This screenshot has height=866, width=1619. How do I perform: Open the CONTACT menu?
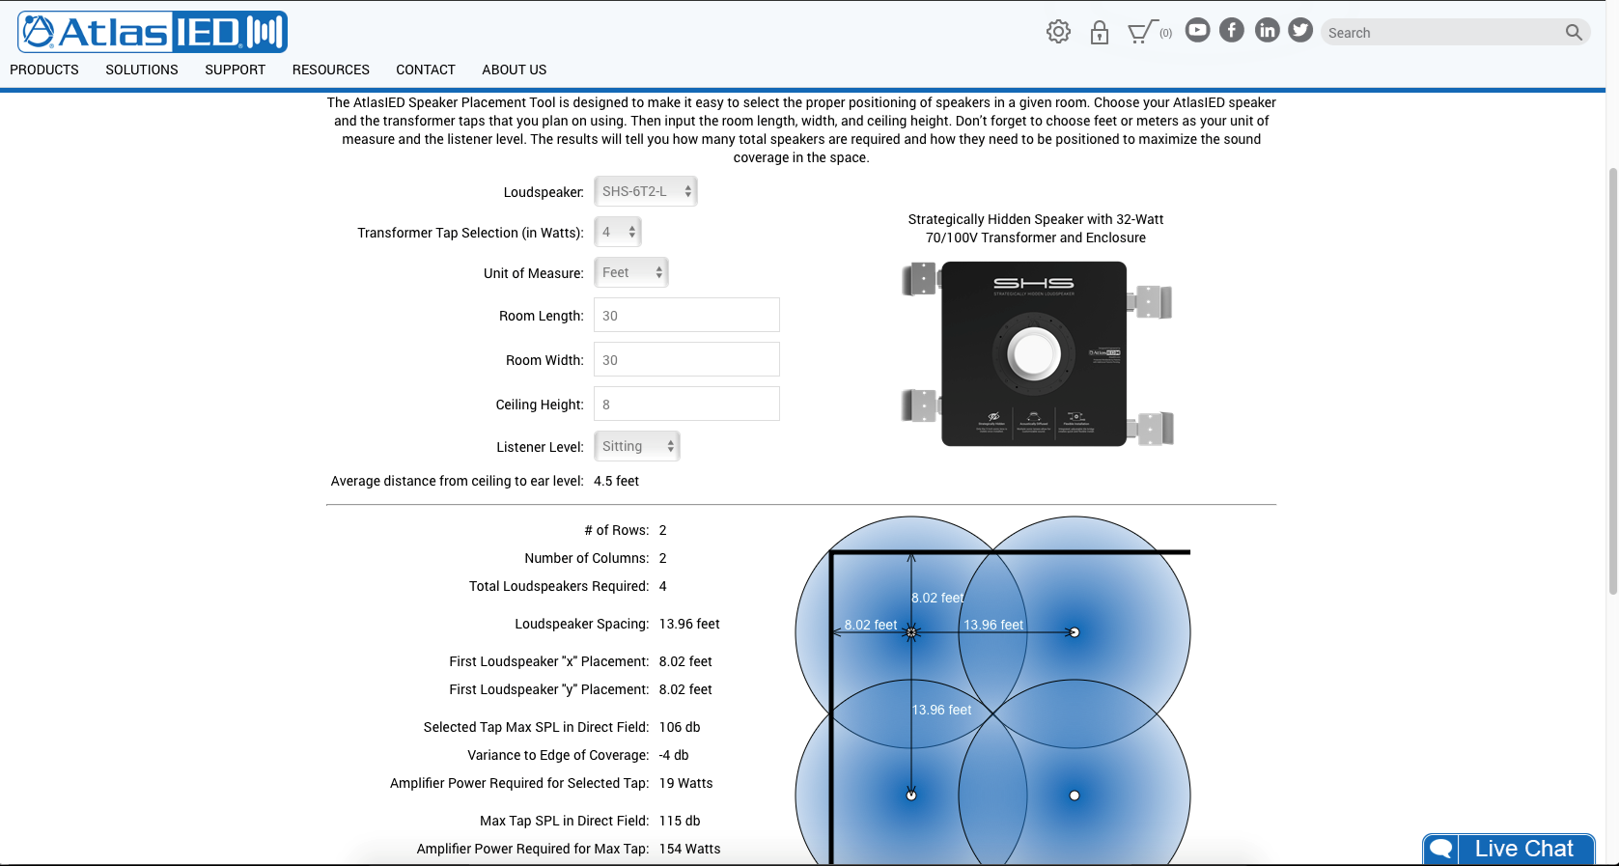[x=426, y=70]
